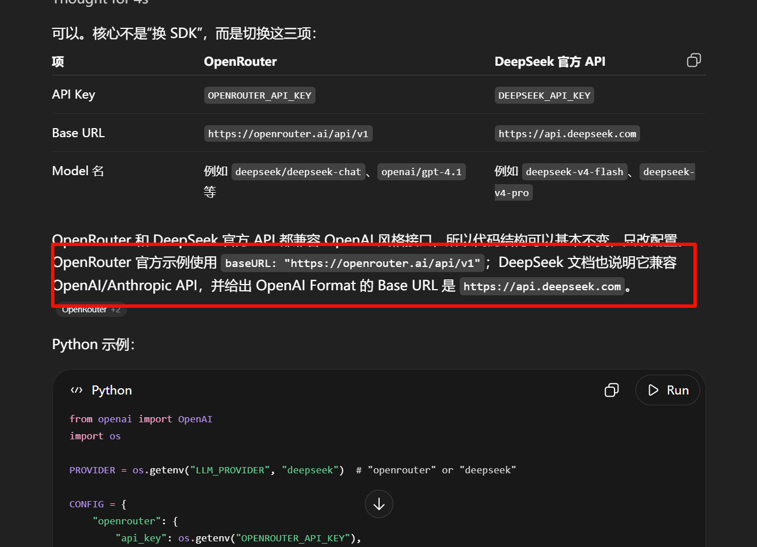The width and height of the screenshot is (757, 547).
Task: Click the opening sentence 可以。核心不是换 SDK
Action: [184, 33]
